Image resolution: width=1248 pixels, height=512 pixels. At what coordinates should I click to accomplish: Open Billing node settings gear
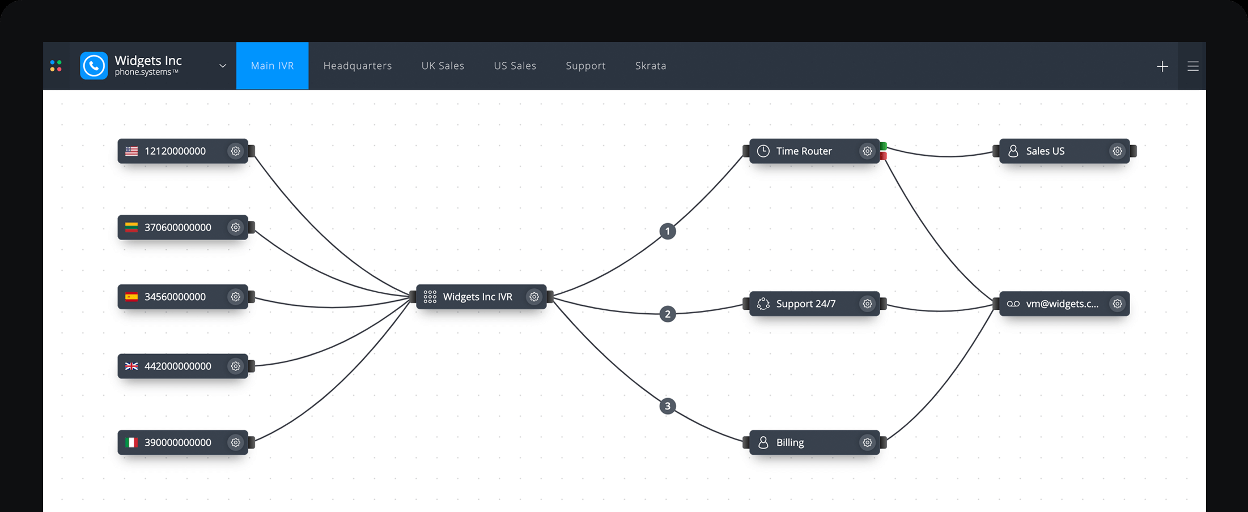867,443
